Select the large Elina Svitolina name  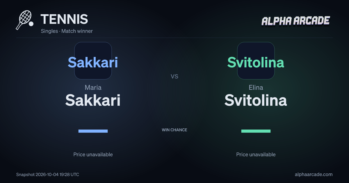tap(256, 100)
